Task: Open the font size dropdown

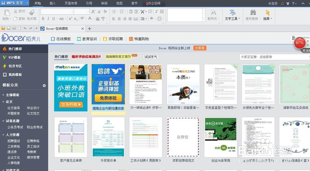Action: (x=88, y=12)
